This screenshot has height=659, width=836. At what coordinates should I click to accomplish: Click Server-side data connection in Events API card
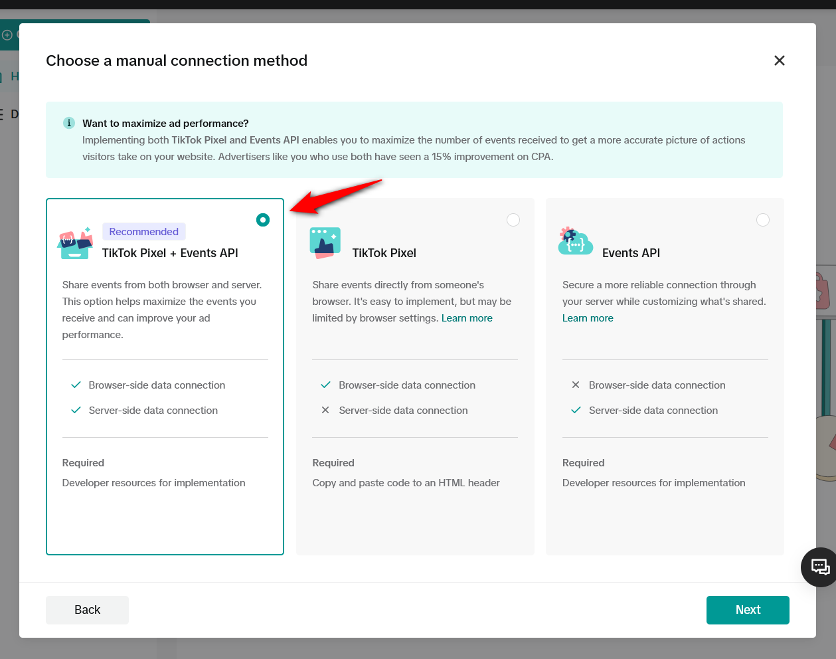tap(653, 411)
